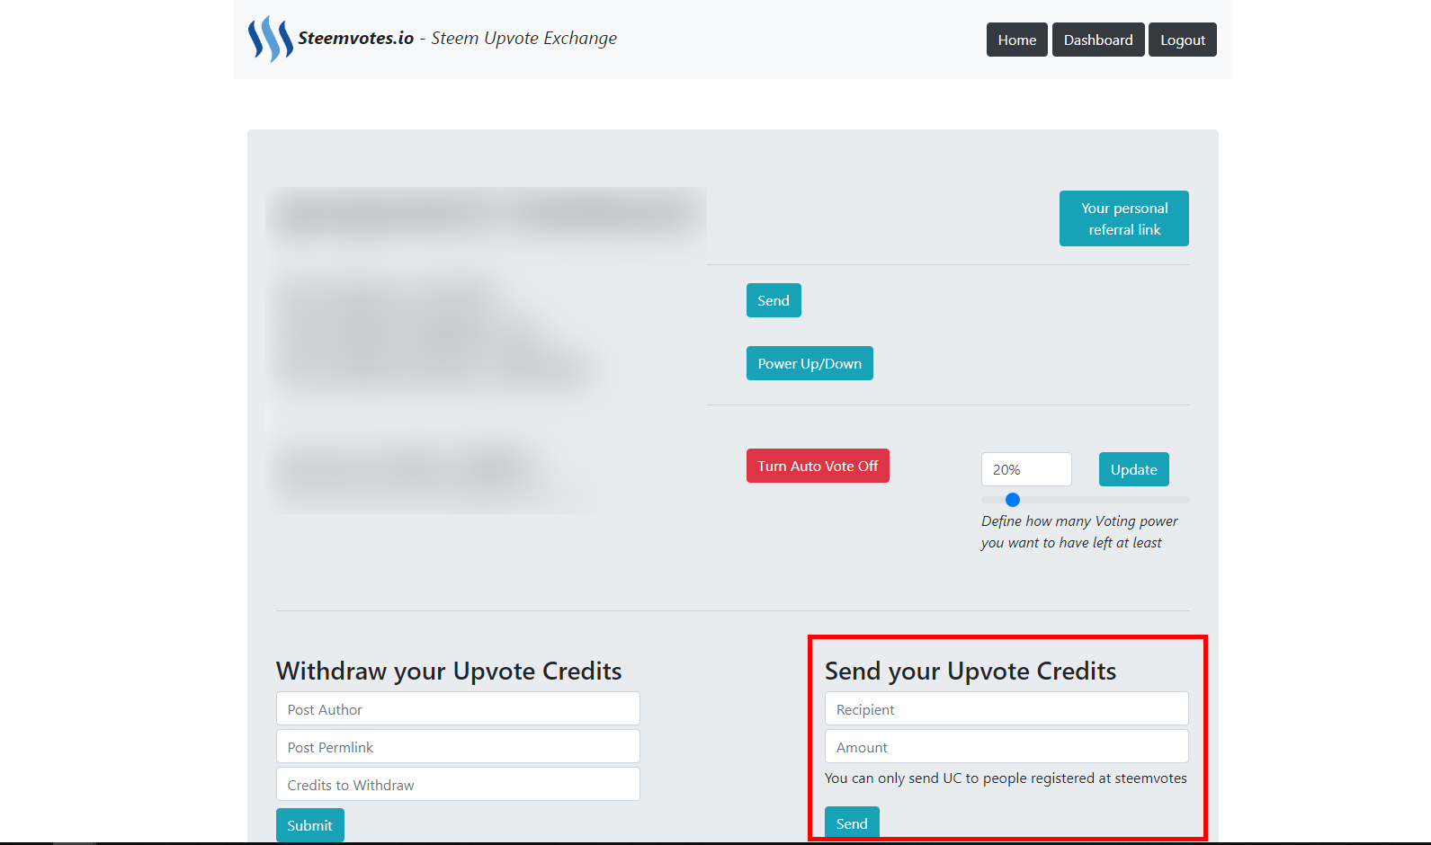Screen dimensions: 1431x845
Task: Focus the Post Permlink field
Action: pos(458,747)
